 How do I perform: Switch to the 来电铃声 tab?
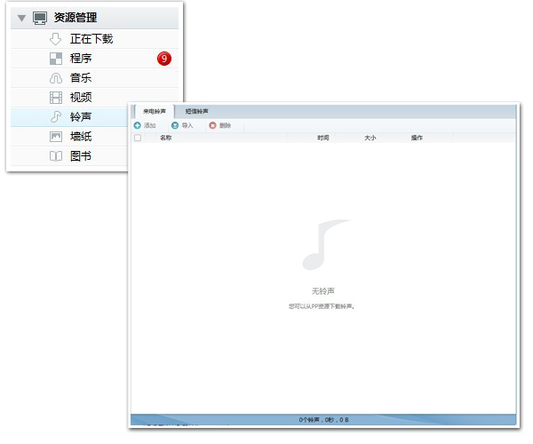pos(155,111)
